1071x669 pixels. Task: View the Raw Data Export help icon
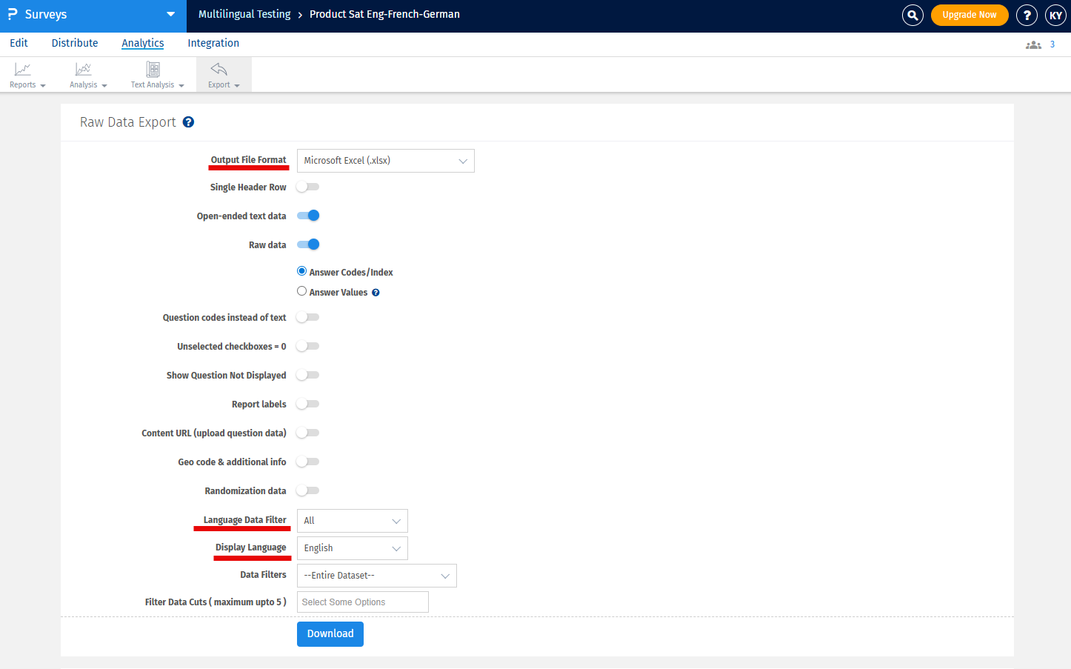tap(188, 122)
